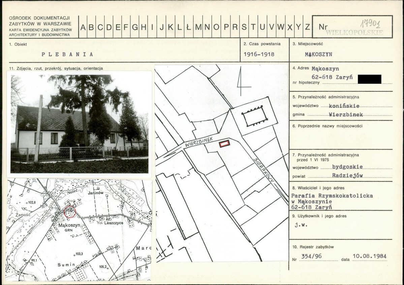Click the Wierzbinek gmina entry

click(346, 115)
